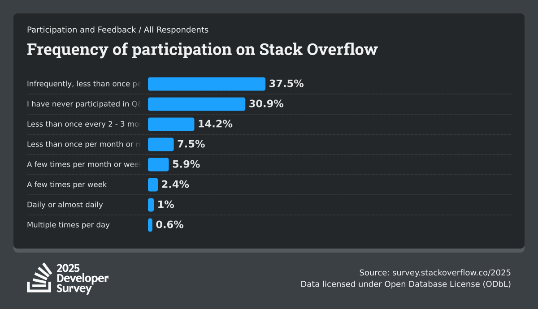Select the 'A few times per week' label

point(67,185)
